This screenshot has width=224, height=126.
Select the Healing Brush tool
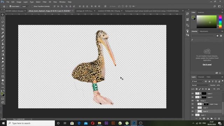2,36
